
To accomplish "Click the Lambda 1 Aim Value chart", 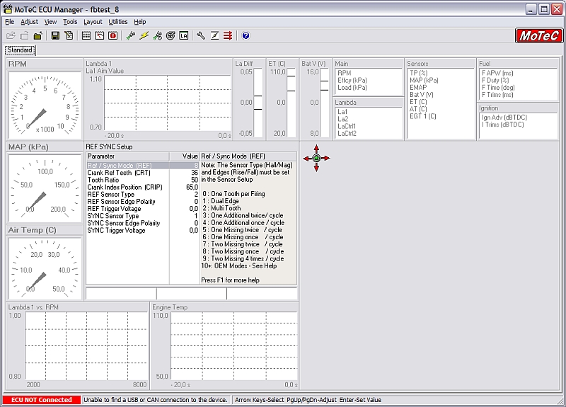I will pos(168,103).
